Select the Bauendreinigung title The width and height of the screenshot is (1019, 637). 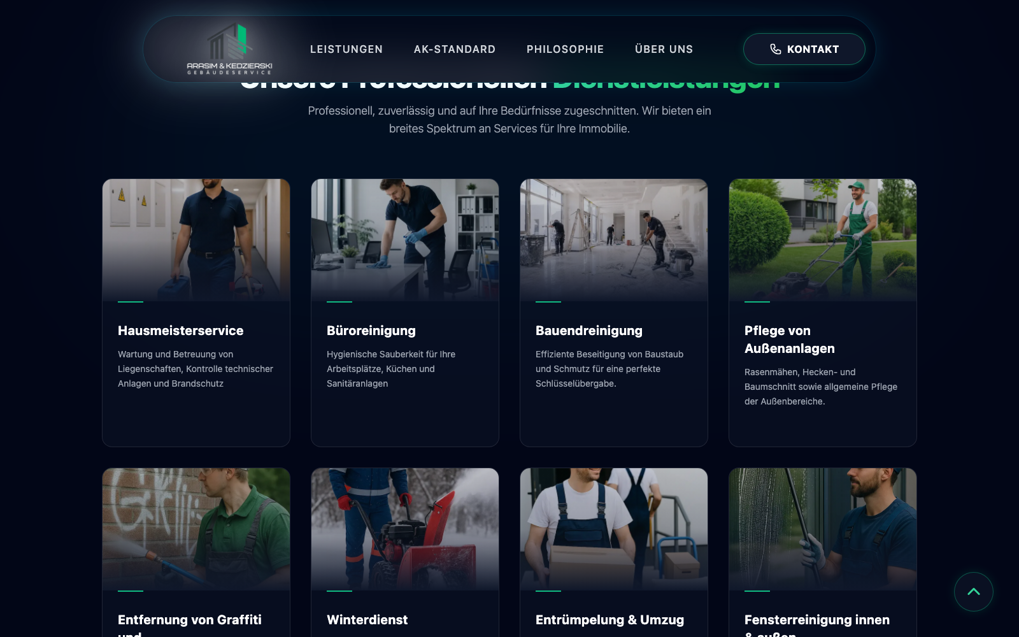tap(589, 331)
